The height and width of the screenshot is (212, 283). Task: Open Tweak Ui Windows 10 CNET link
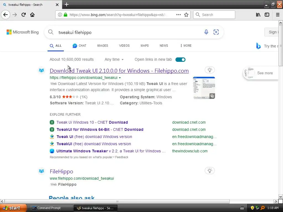click(92, 122)
